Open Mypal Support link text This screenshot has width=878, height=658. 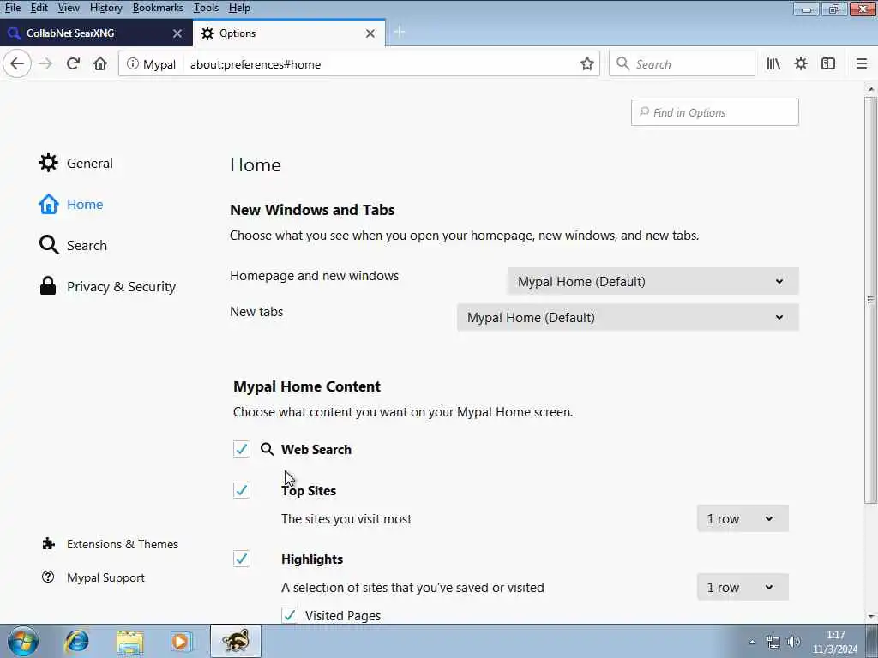105,577
